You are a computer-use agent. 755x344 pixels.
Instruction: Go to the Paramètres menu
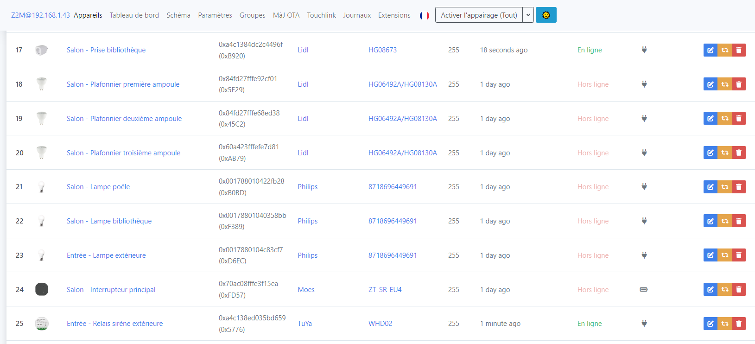pos(215,15)
